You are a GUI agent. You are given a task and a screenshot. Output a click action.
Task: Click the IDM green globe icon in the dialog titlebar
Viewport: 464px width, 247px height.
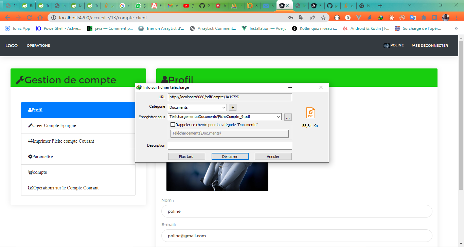[139, 87]
